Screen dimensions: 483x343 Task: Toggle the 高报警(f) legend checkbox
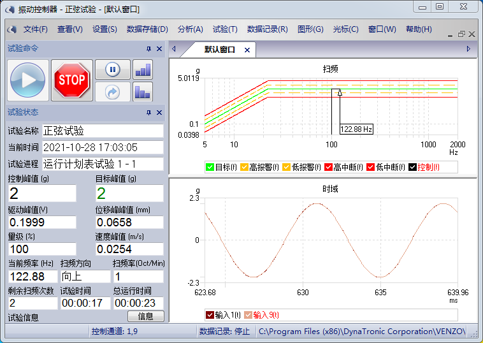tap(244, 167)
